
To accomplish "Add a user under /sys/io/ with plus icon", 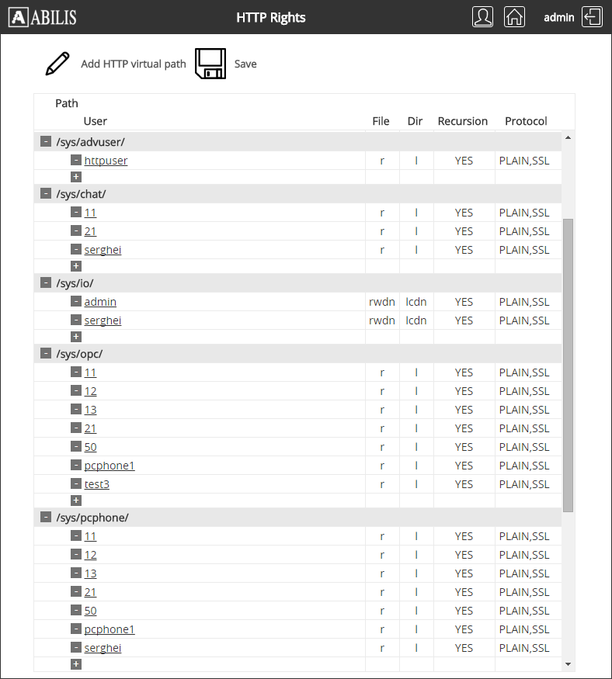I will pos(76,336).
